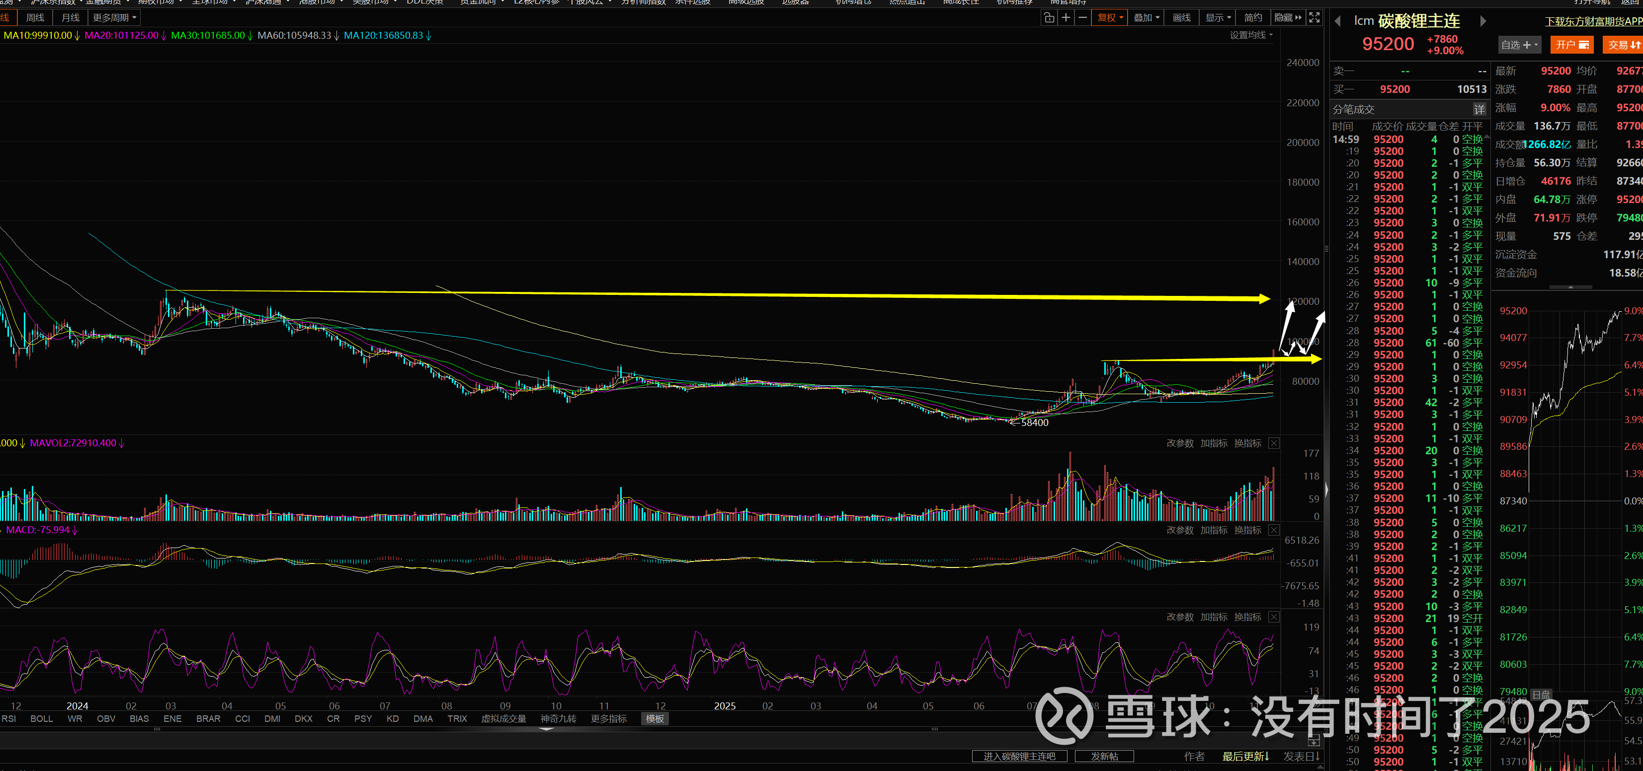The width and height of the screenshot is (1643, 771).
Task: Expand 更多周期 period dropdown
Action: [x=114, y=18]
